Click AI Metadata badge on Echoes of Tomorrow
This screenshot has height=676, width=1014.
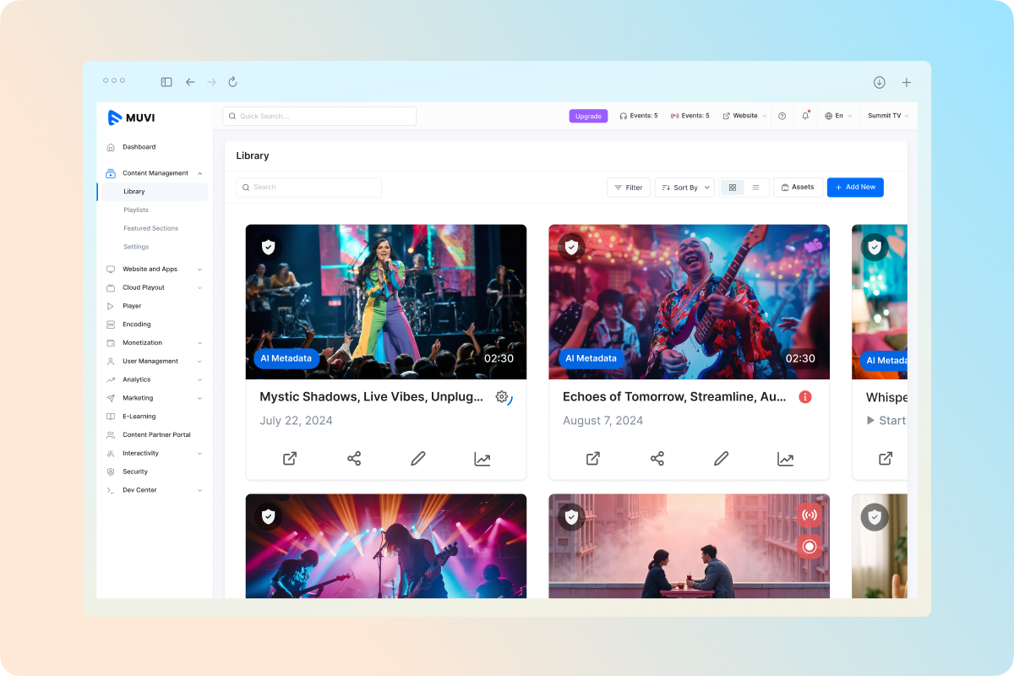[591, 358]
